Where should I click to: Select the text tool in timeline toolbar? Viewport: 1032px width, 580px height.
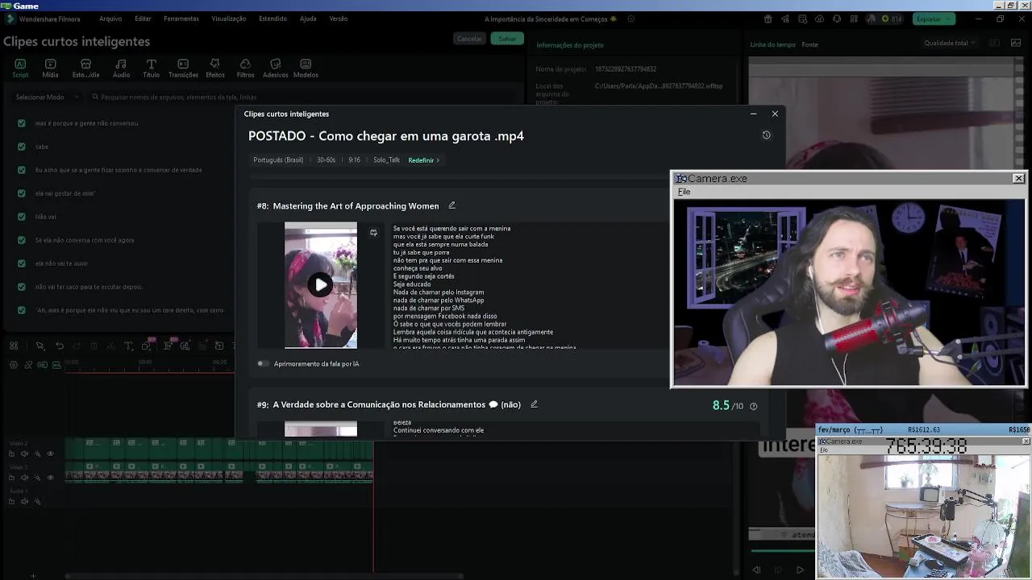coord(128,346)
